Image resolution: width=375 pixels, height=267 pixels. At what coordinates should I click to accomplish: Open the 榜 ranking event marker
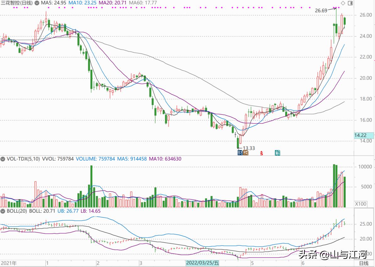point(246,153)
